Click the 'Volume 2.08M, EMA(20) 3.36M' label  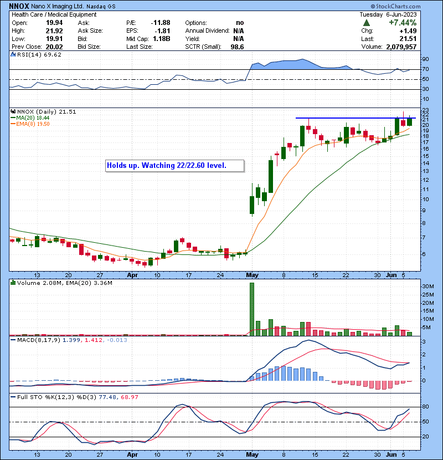pos(64,283)
